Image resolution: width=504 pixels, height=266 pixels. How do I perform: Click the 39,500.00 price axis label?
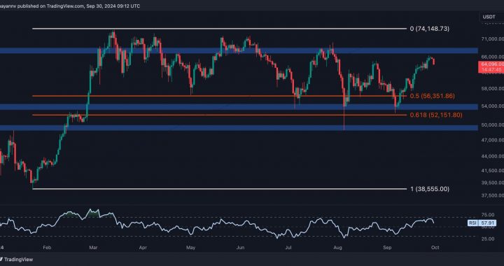click(492, 183)
